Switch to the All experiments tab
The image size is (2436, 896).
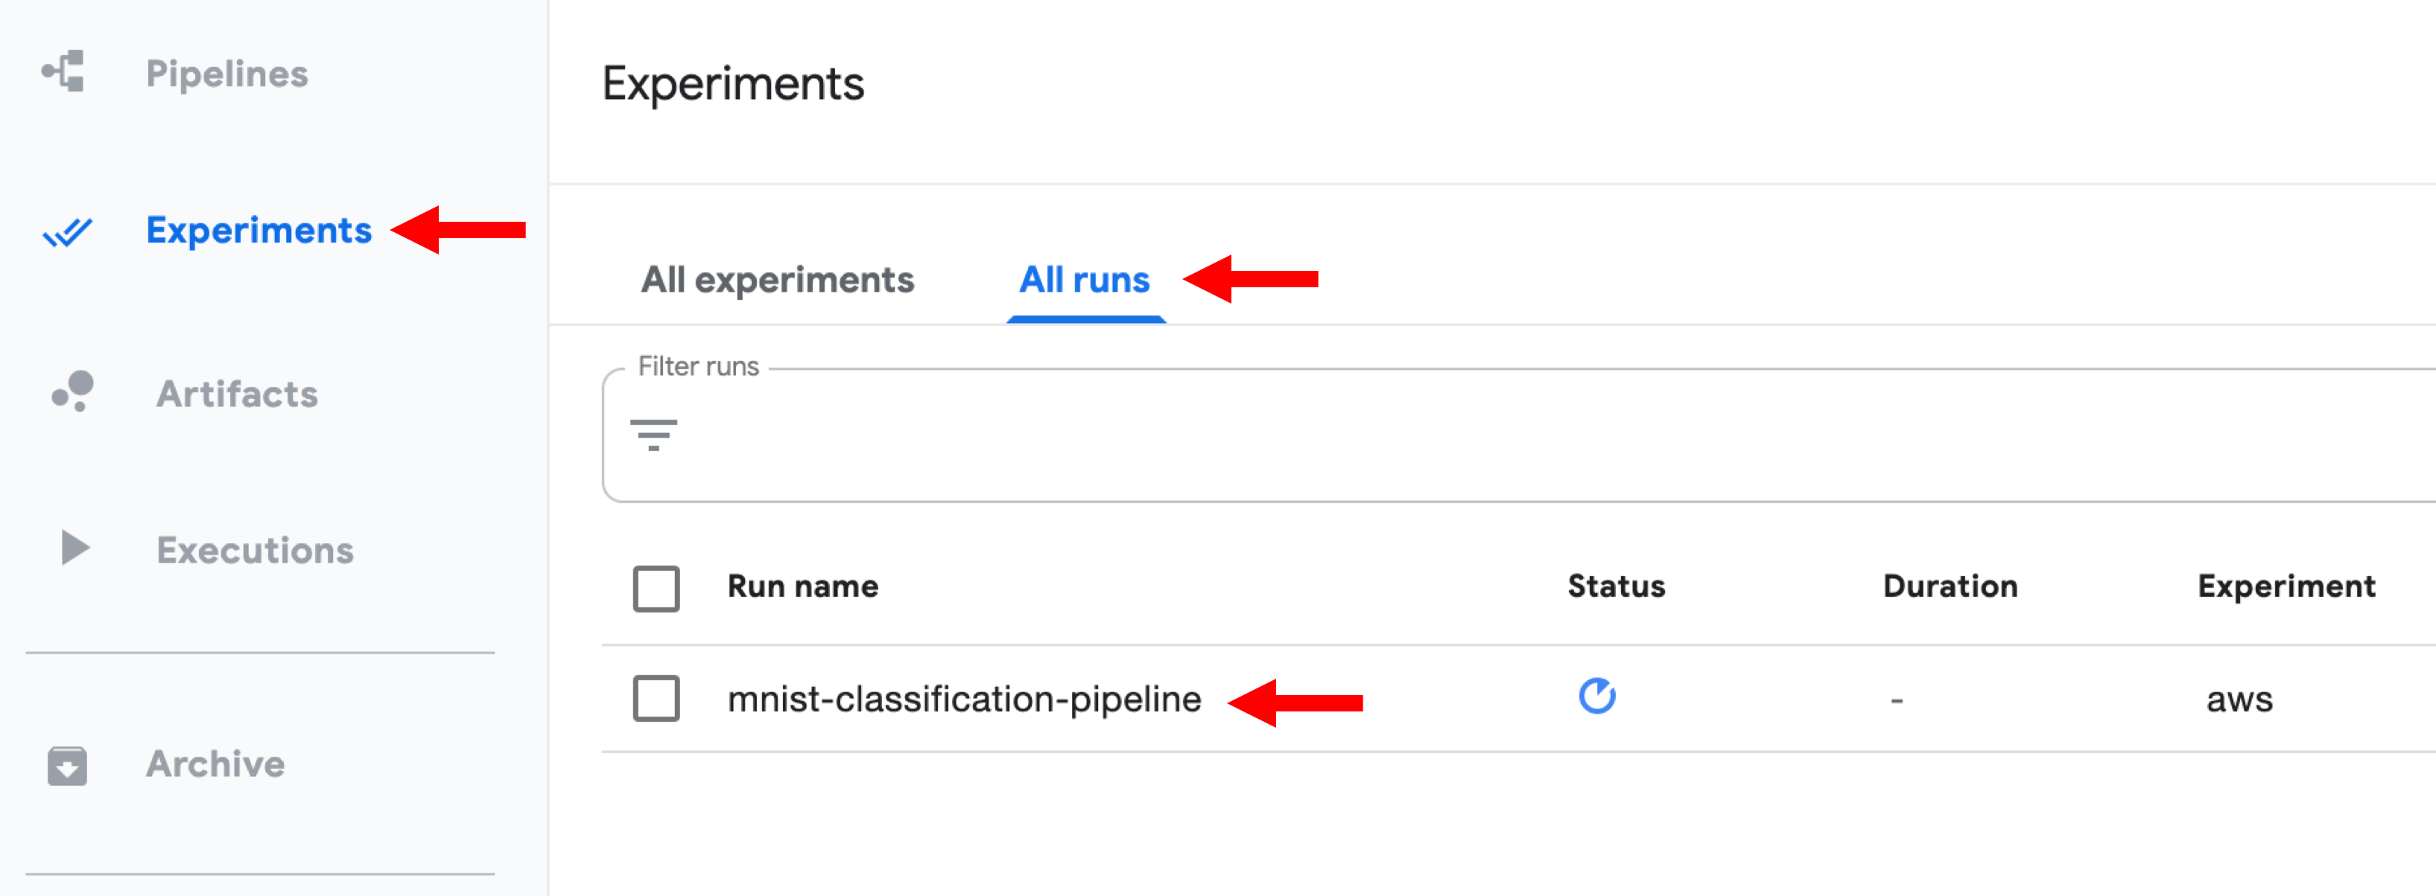776,280
